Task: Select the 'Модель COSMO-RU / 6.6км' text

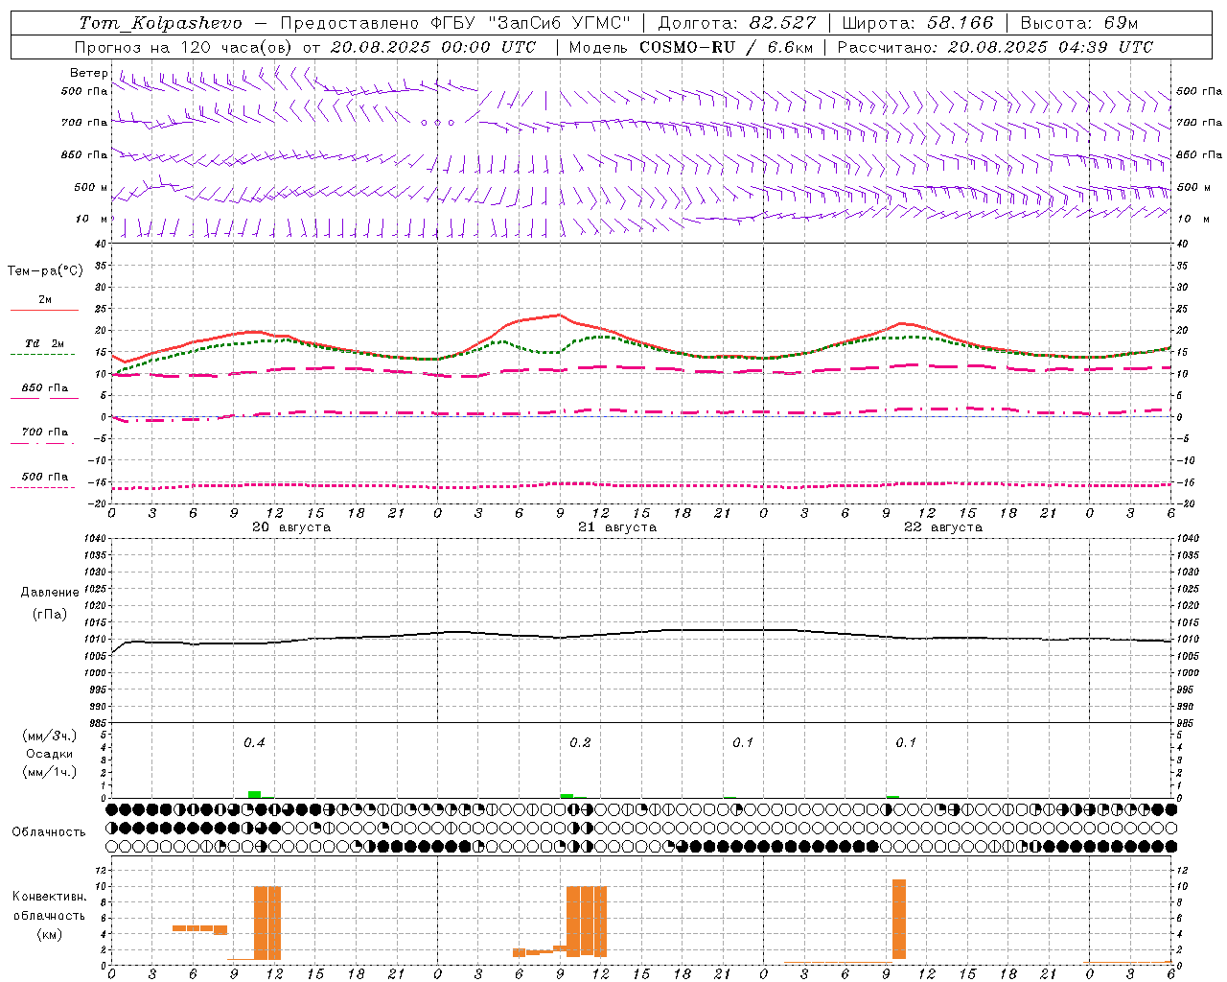Action: (690, 47)
